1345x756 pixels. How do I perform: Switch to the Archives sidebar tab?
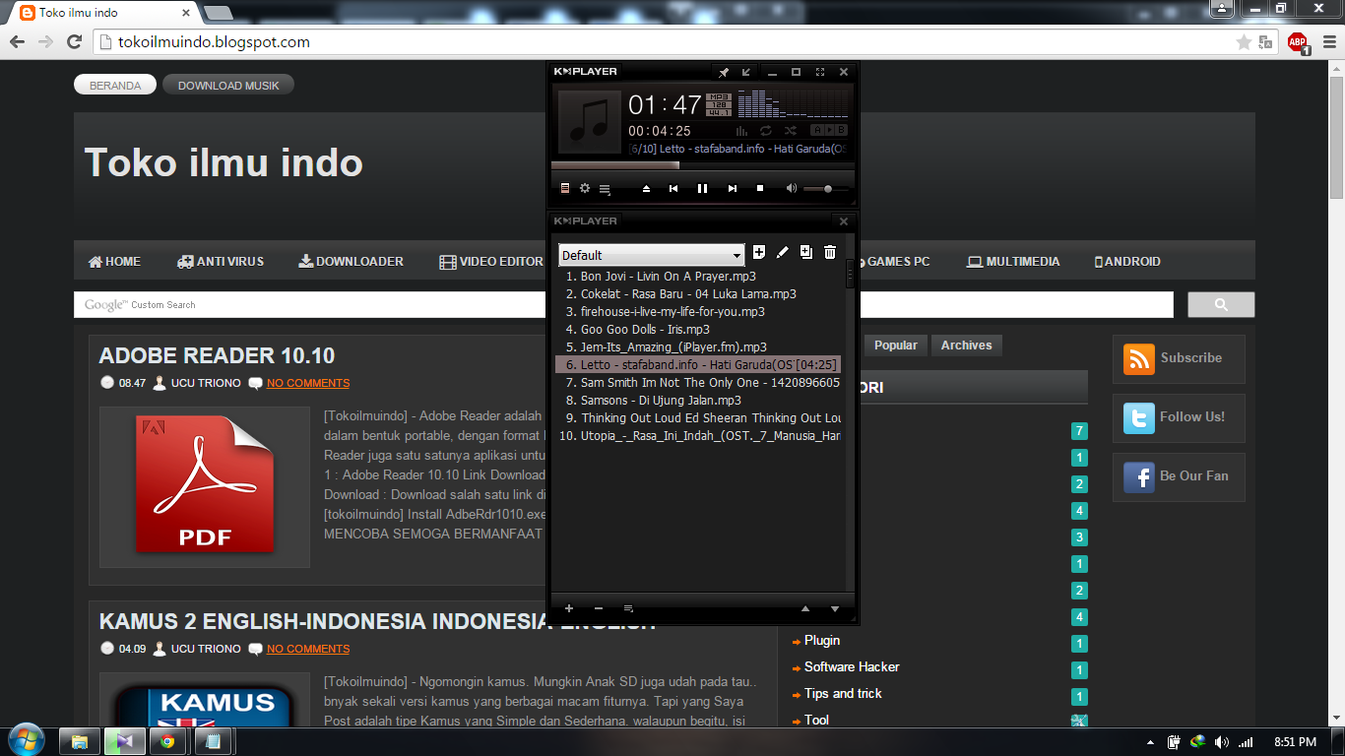click(x=966, y=346)
